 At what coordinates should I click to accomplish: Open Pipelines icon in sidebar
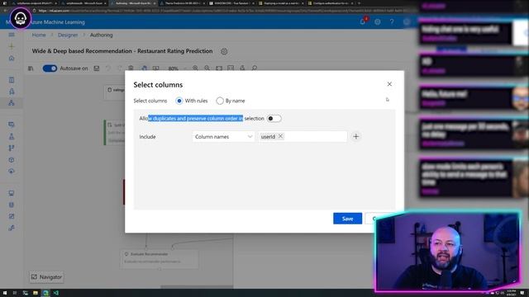point(12,148)
